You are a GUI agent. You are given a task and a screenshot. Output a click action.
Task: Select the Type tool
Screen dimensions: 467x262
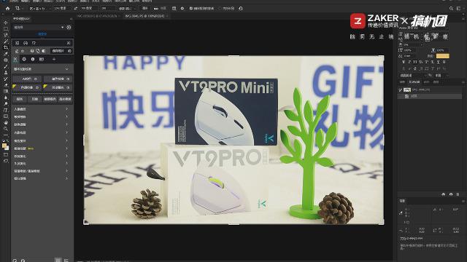coord(6,110)
